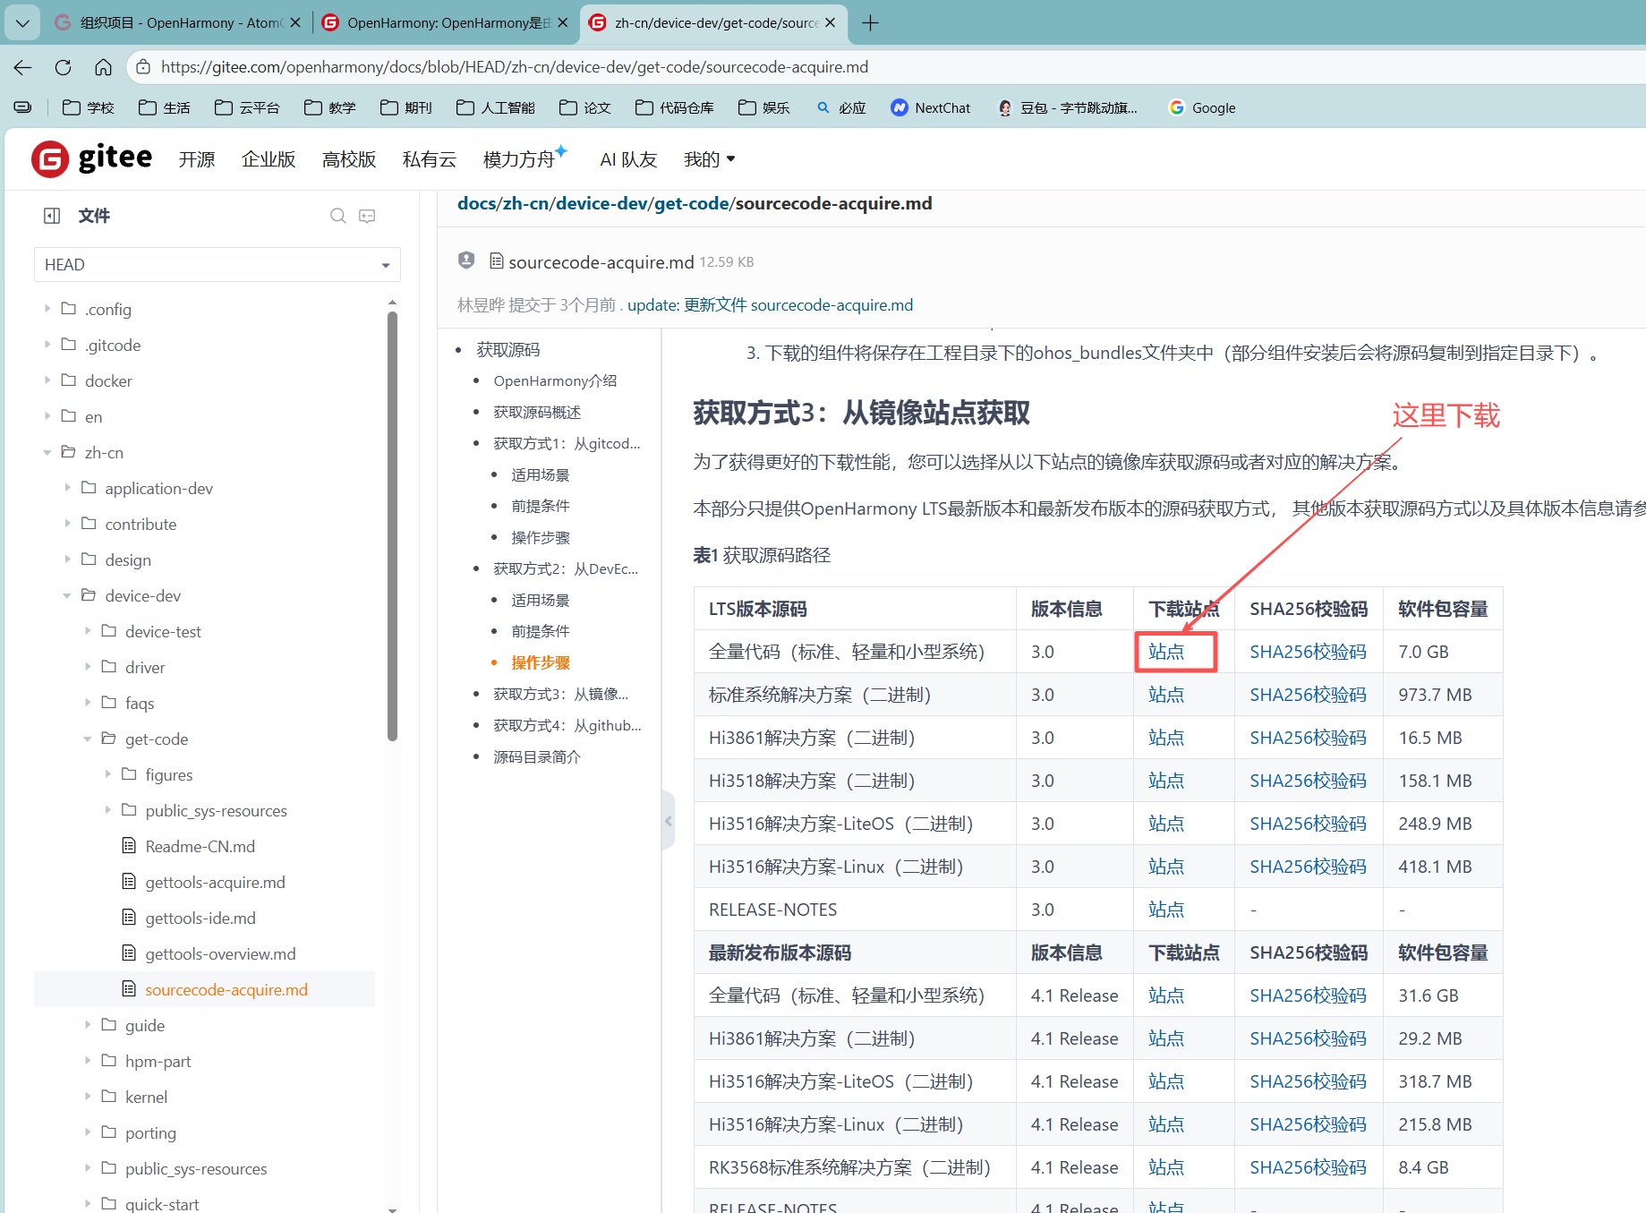
Task: Reload the current page
Action: pyautogui.click(x=63, y=67)
